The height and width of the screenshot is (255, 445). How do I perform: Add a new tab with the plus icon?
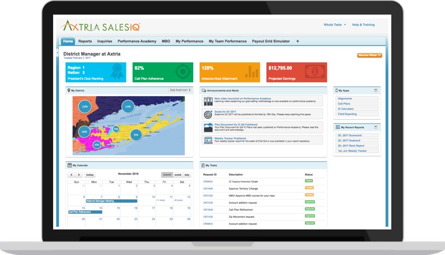click(298, 41)
